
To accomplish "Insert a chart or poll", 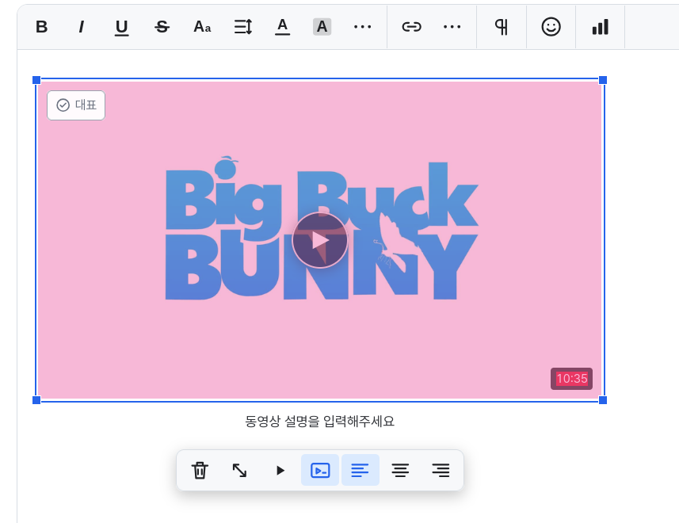I will (x=601, y=27).
